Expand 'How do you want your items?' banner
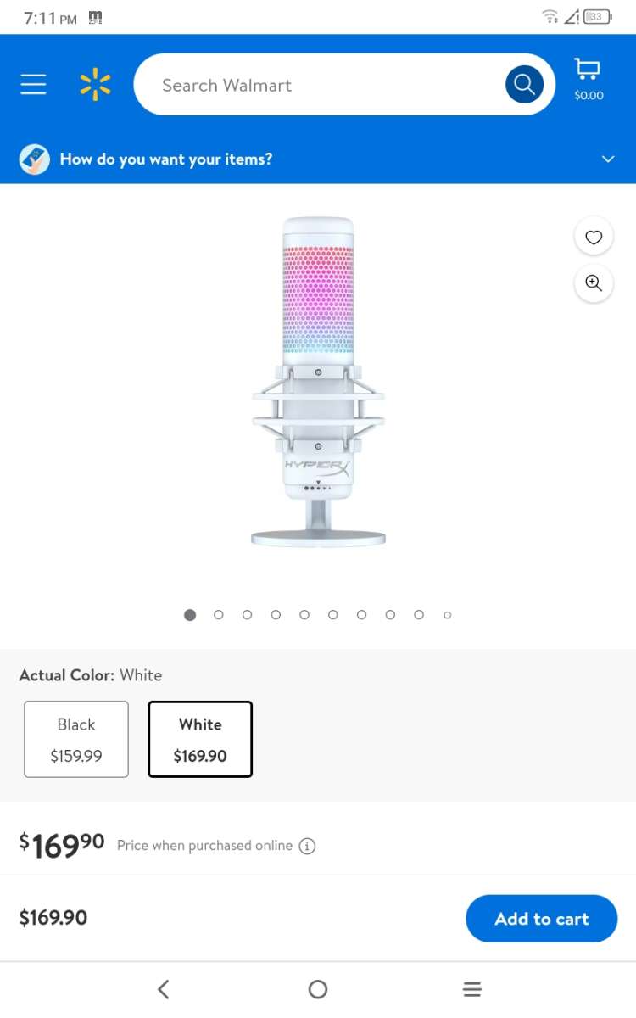The width and height of the screenshot is (636, 1018). pos(166,159)
